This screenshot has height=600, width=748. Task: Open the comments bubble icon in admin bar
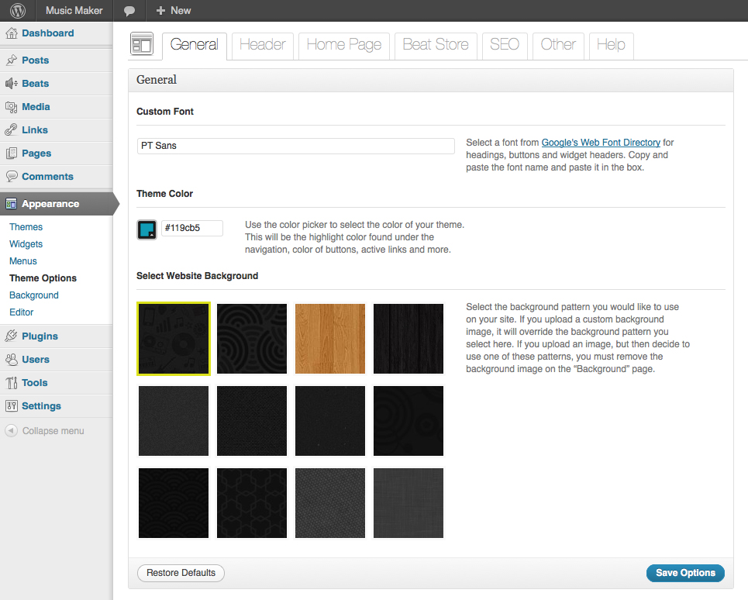click(129, 11)
